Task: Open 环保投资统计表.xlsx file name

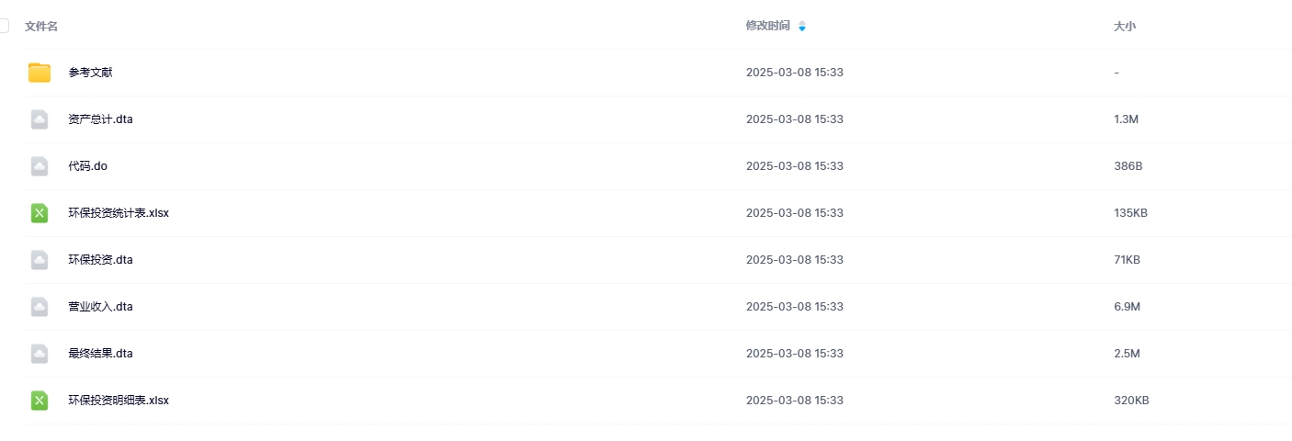Action: [x=119, y=213]
